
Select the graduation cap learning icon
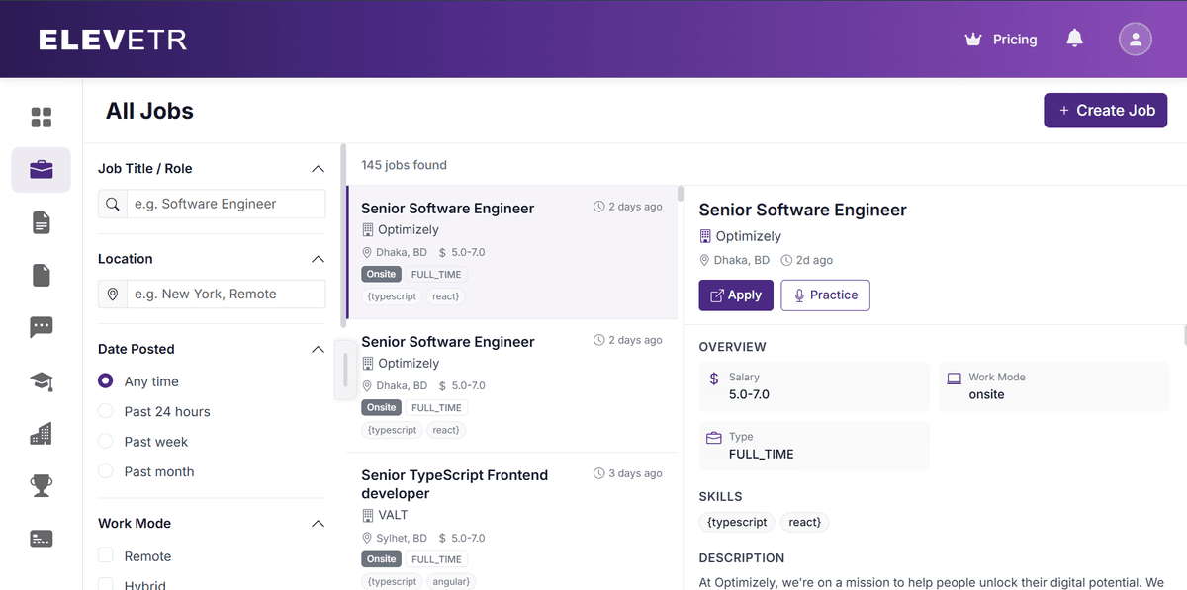click(x=41, y=381)
